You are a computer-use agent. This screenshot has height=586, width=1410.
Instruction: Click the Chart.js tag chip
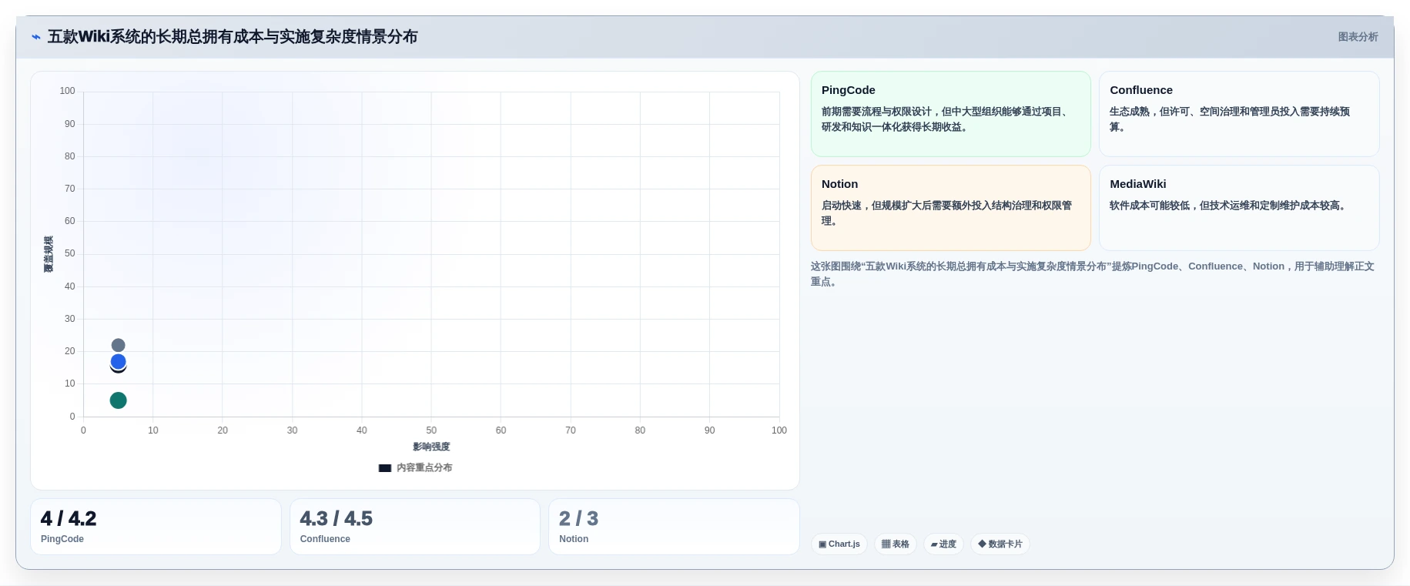coord(839,544)
